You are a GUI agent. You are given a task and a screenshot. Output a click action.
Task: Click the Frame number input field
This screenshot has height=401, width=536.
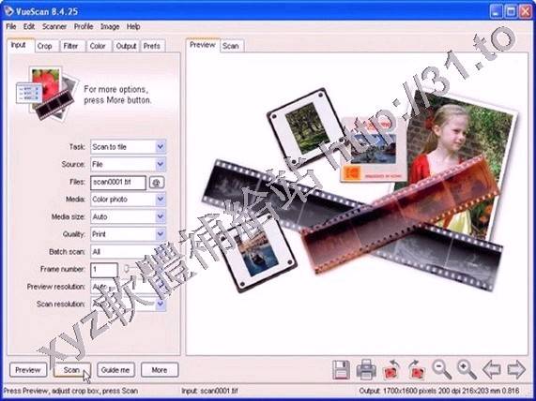coord(104,270)
